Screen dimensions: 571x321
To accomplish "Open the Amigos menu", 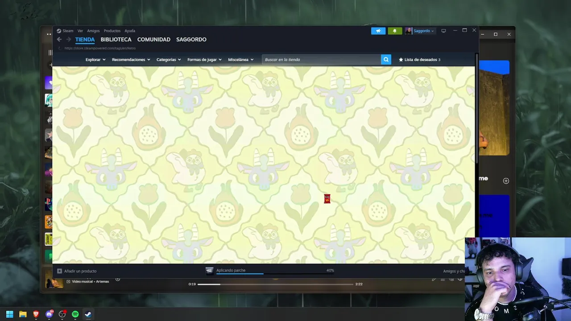I will (x=93, y=31).
